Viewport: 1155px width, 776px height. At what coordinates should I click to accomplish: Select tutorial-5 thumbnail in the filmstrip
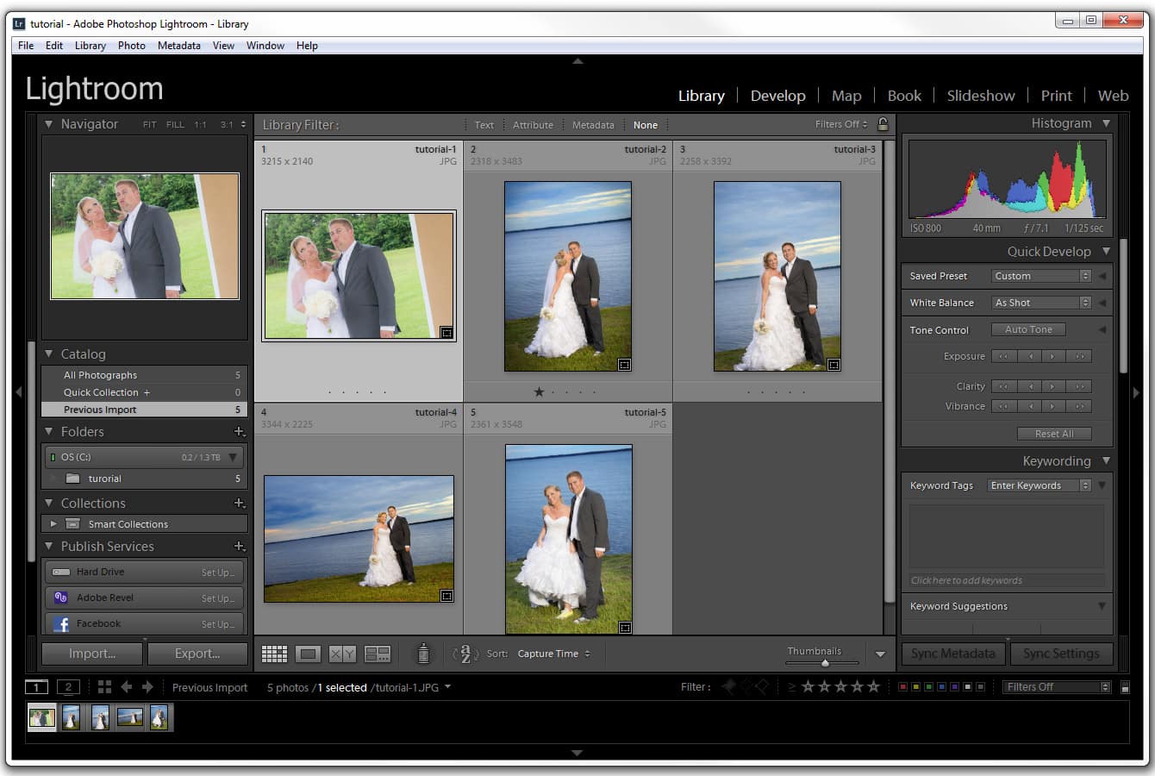click(159, 717)
